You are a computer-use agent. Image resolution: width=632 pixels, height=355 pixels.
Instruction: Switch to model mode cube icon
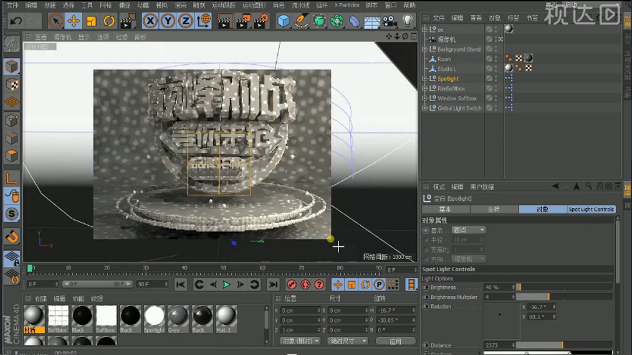[x=12, y=66]
